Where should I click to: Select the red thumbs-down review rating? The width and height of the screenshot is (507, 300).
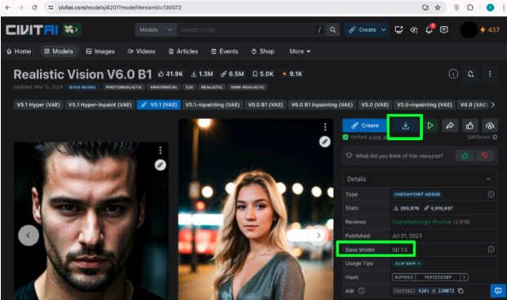484,156
